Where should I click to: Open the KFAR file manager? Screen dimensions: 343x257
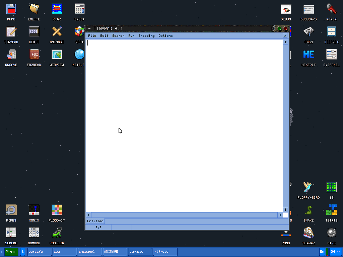click(57, 8)
